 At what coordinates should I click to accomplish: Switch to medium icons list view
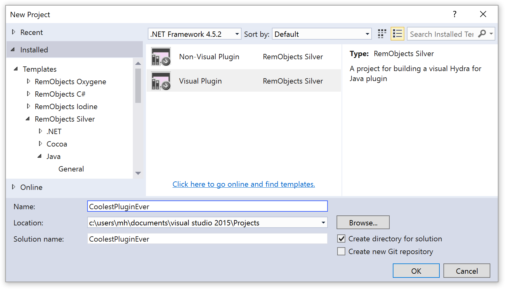click(397, 34)
